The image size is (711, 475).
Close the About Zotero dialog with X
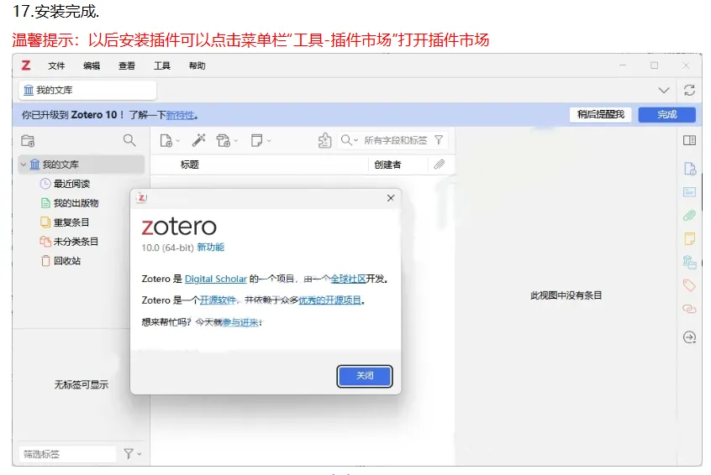[x=391, y=198]
